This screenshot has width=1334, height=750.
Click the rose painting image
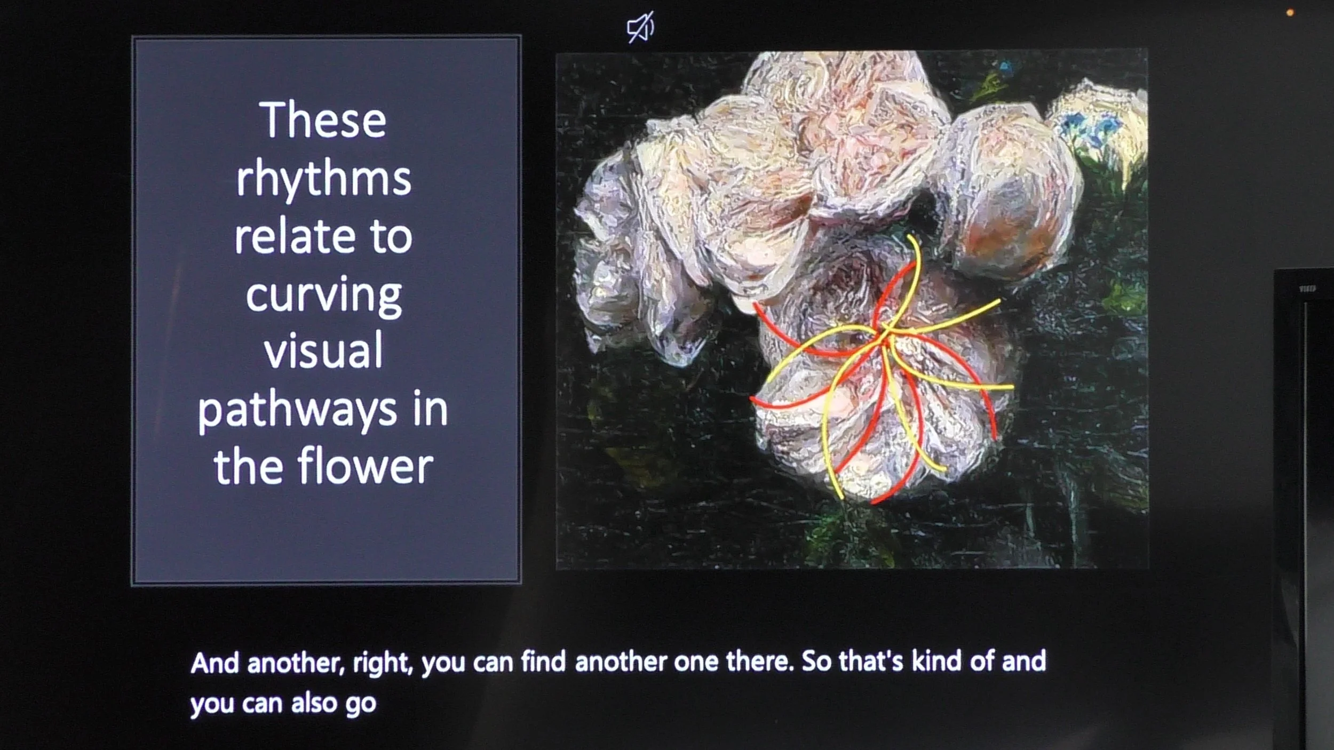[852, 309]
